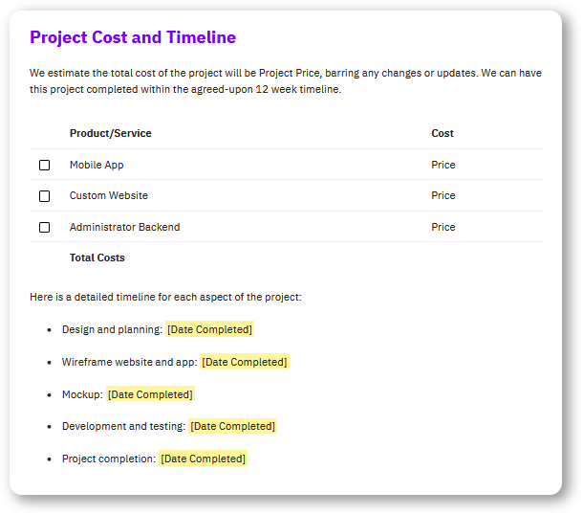
Task: Click the Total Costs row label
Action: (97, 257)
